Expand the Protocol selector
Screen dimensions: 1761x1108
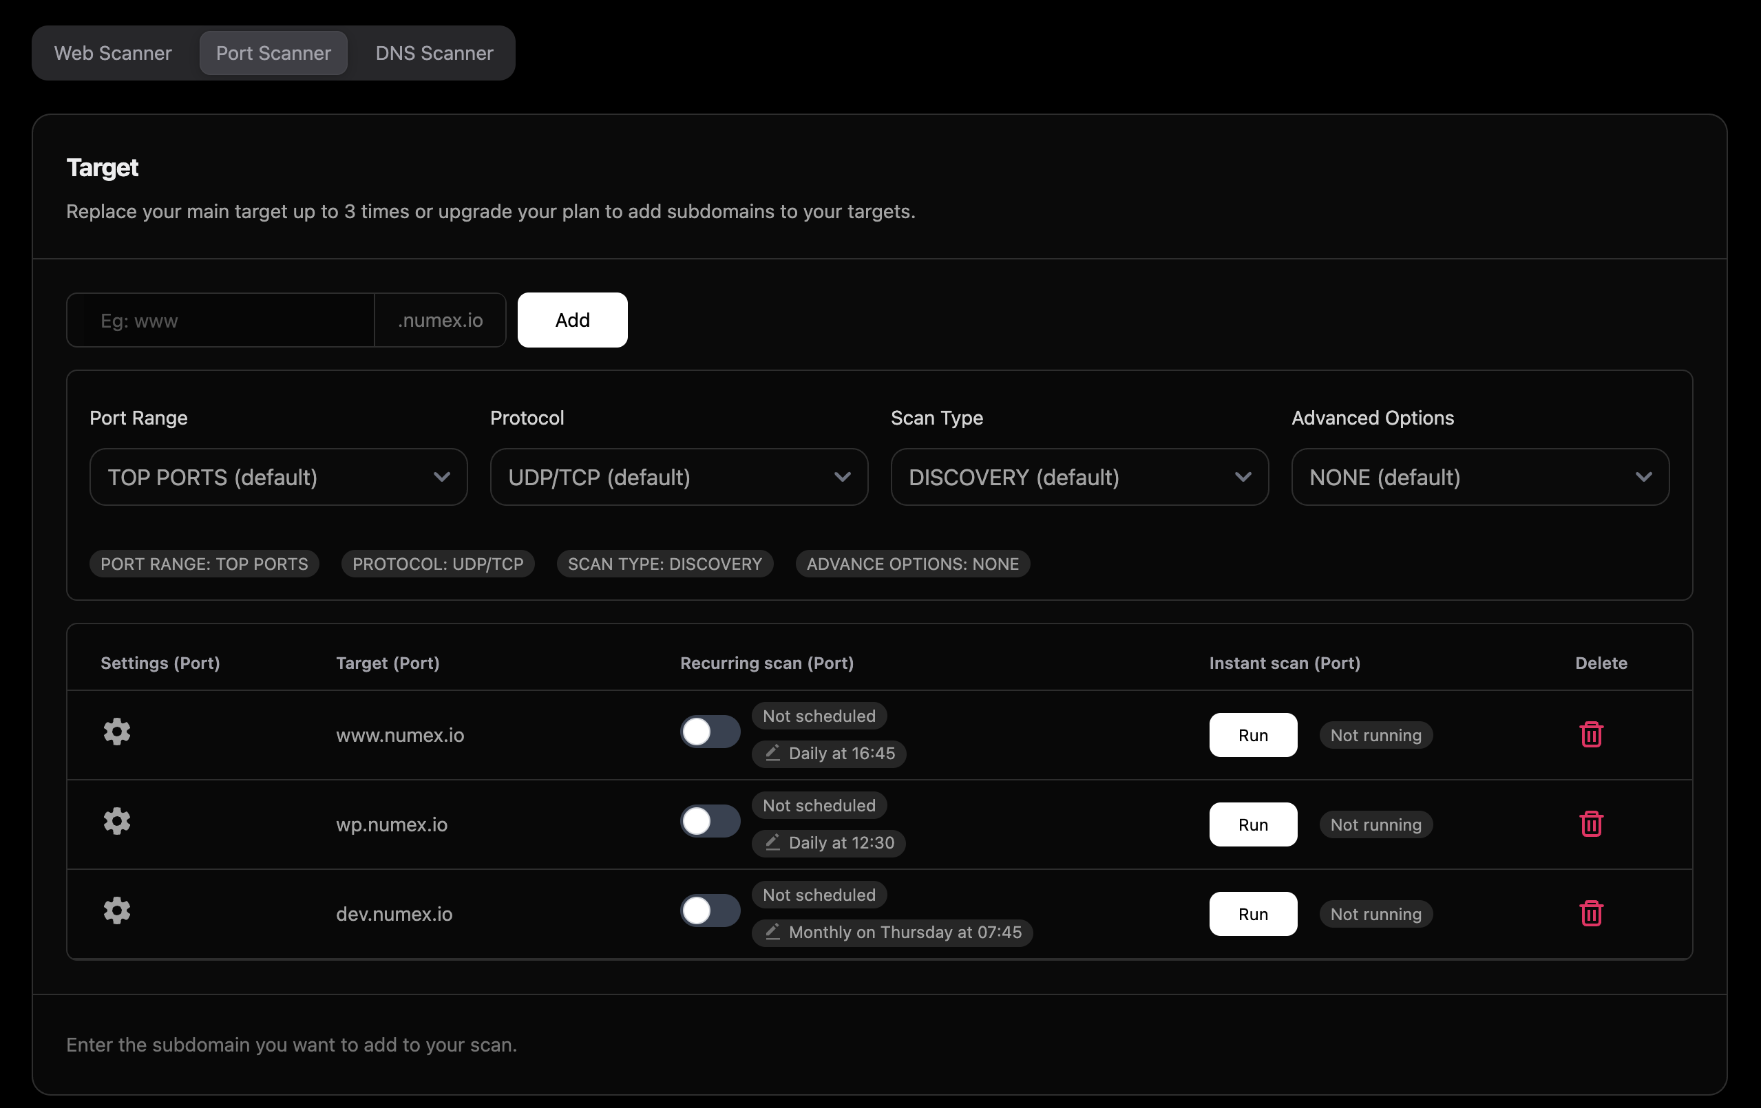tap(679, 477)
